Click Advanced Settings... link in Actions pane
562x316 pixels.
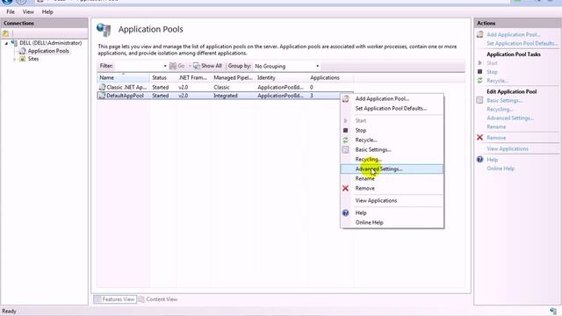tap(510, 118)
